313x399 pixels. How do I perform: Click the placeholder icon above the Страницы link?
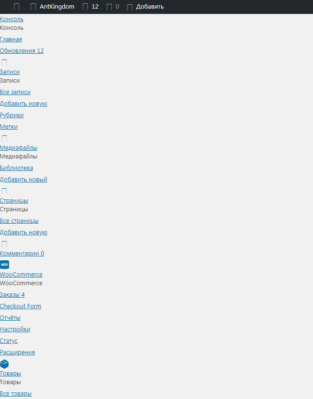(4, 191)
